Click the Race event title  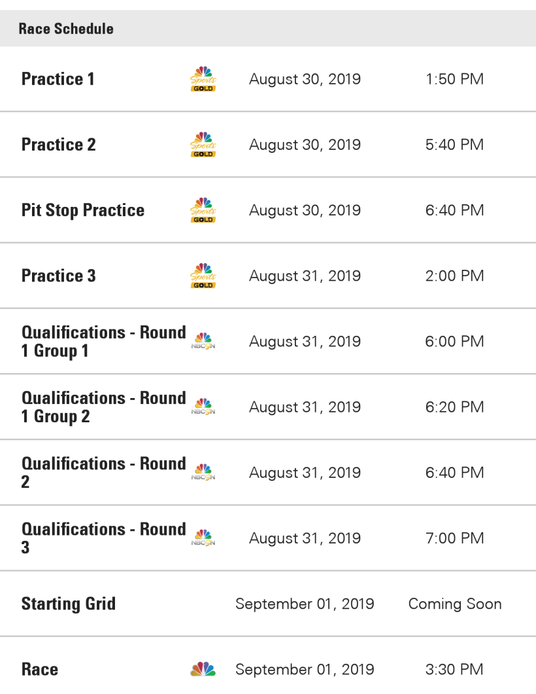(x=40, y=669)
